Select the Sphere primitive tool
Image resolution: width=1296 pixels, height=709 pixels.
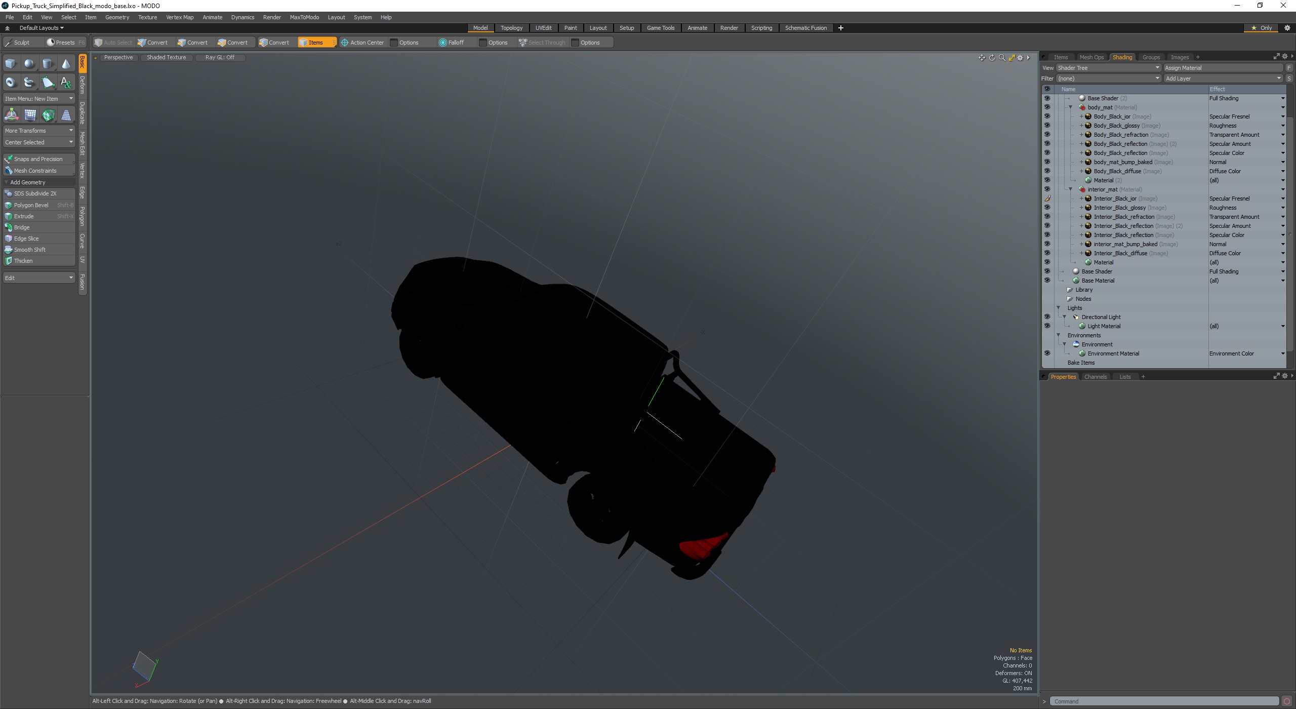click(x=29, y=64)
